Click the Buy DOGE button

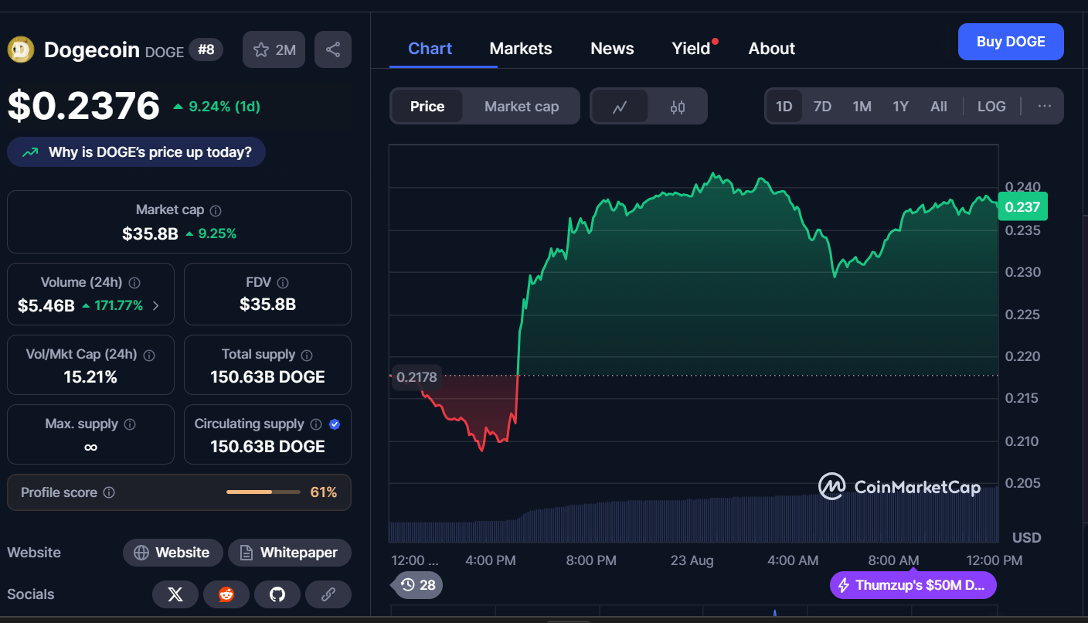click(x=1011, y=42)
